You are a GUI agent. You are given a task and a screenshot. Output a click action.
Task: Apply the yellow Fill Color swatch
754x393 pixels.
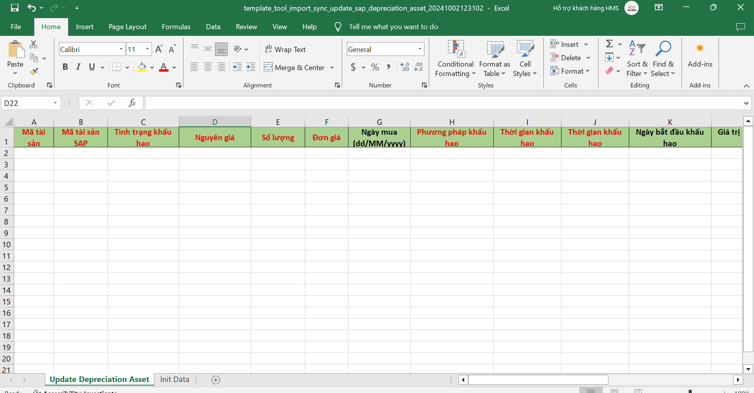point(142,67)
